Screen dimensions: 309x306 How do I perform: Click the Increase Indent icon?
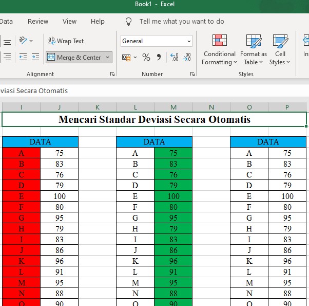[x=35, y=57]
